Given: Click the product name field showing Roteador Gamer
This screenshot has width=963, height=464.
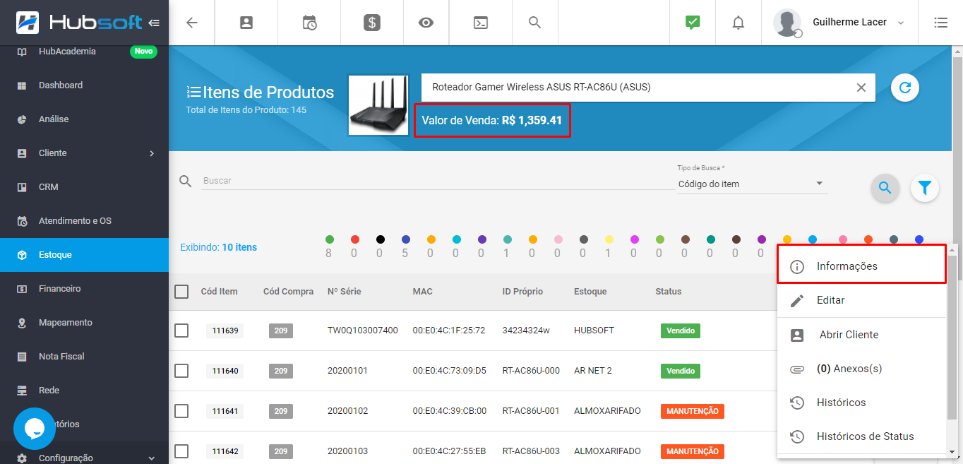Looking at the screenshot, I should (648, 88).
